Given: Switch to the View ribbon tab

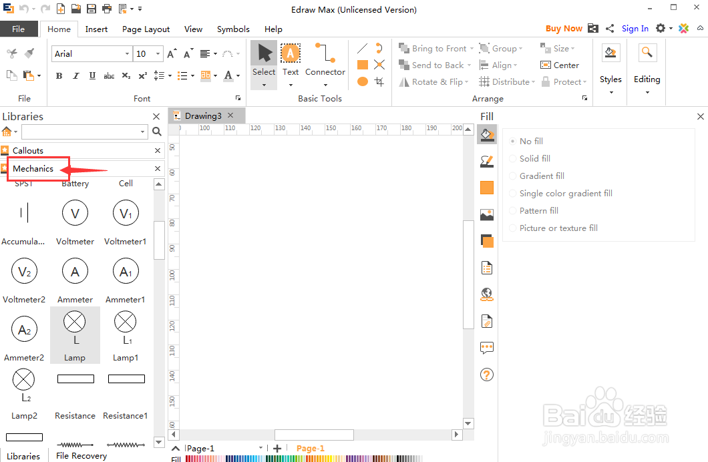Looking at the screenshot, I should (193, 29).
